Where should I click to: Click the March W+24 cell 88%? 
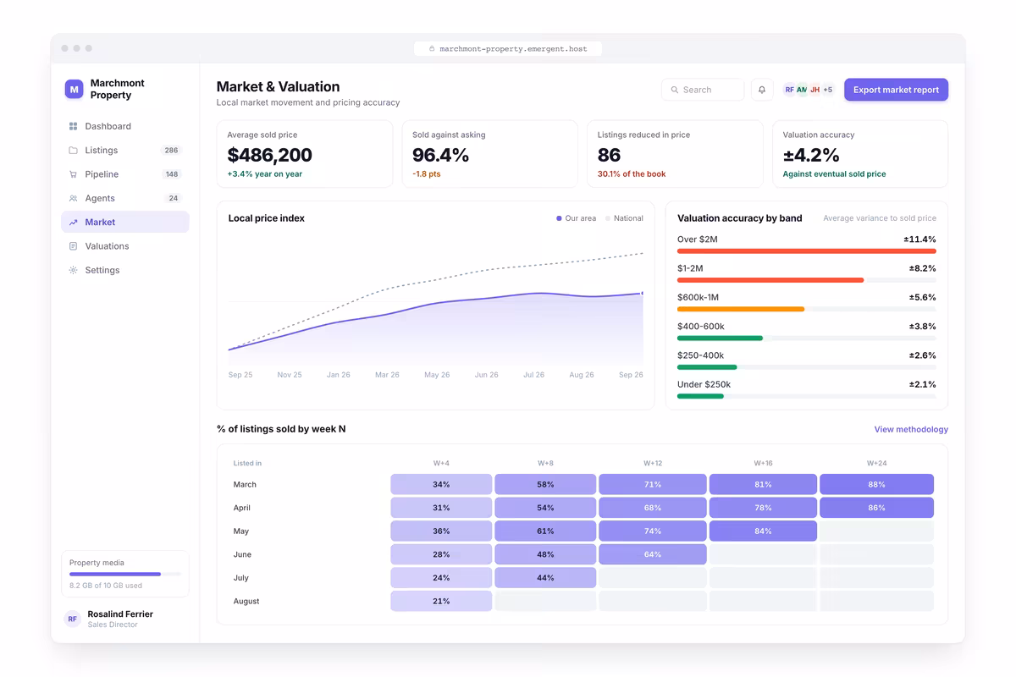pyautogui.click(x=876, y=484)
